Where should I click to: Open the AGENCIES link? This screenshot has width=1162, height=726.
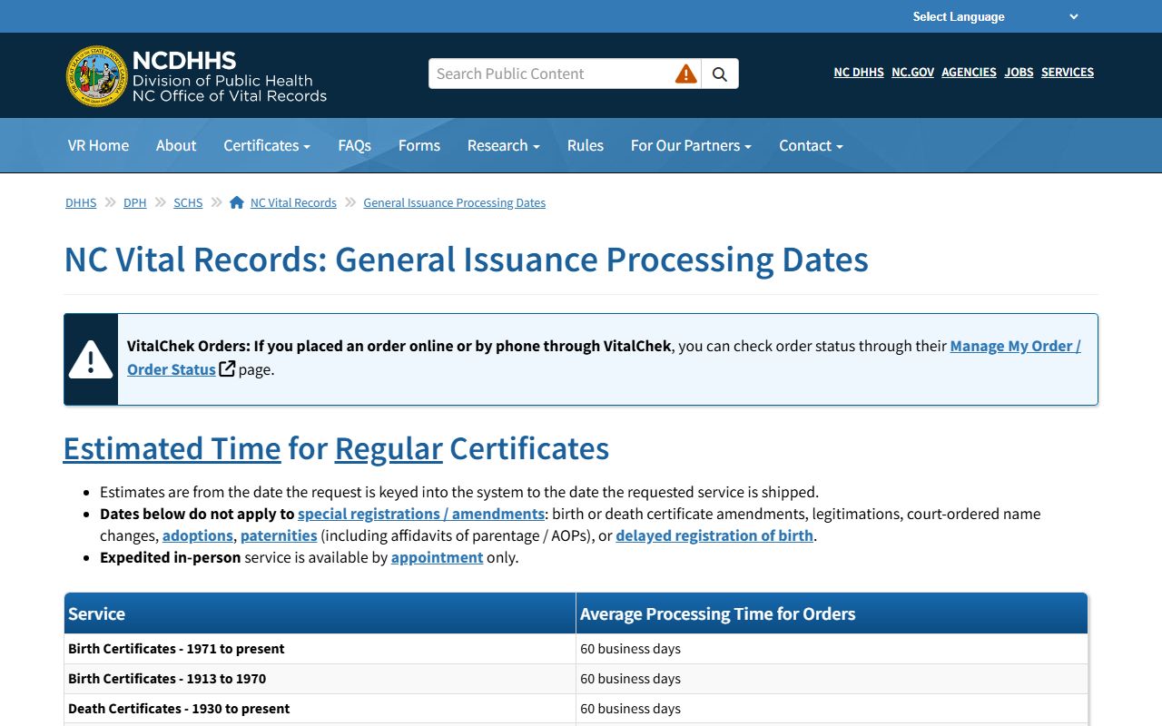point(969,72)
